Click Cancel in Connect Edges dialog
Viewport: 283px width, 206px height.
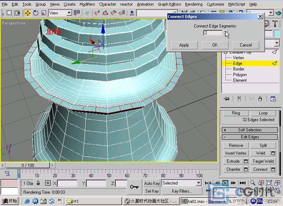[246, 45]
